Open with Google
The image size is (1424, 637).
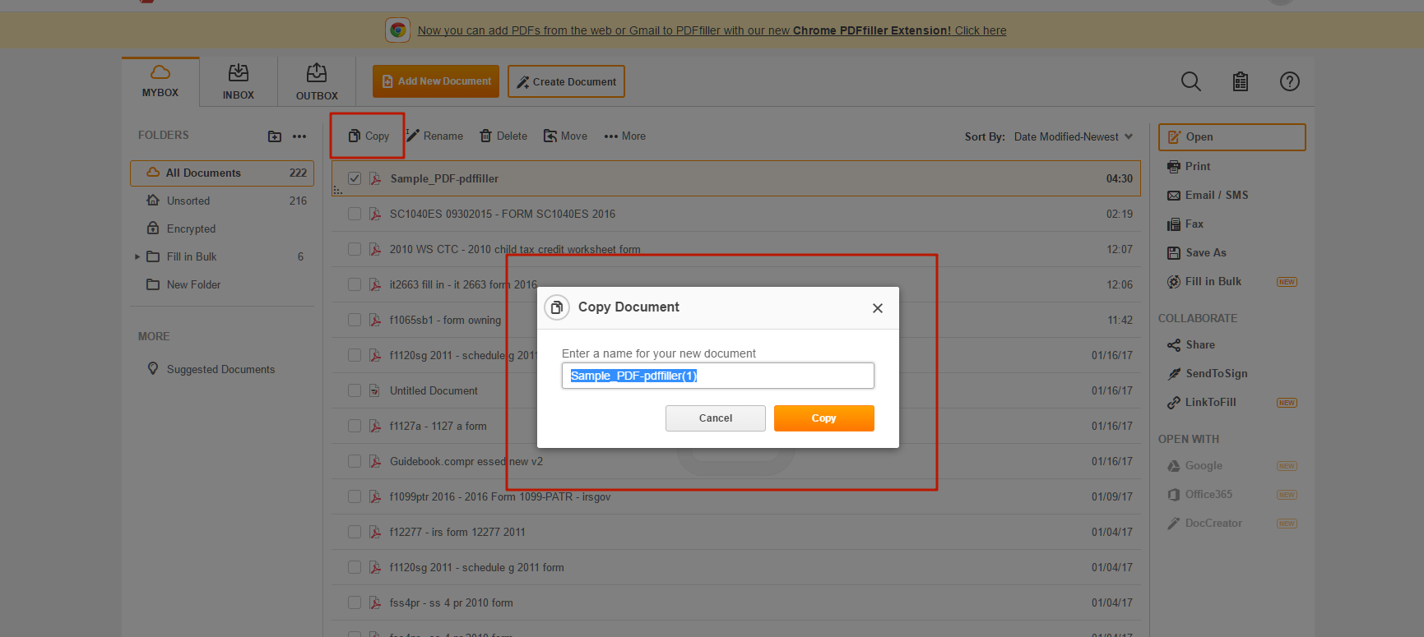(x=1195, y=465)
